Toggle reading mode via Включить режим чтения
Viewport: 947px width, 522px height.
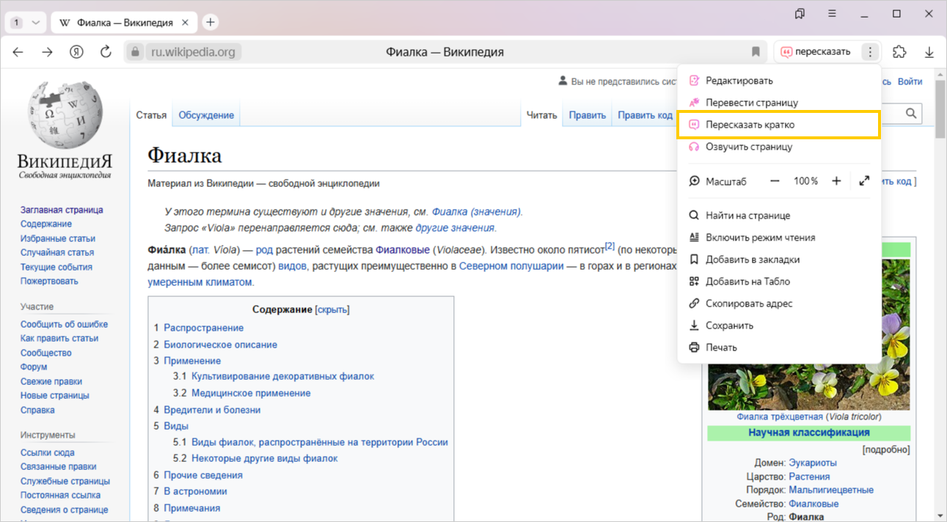[x=760, y=238]
